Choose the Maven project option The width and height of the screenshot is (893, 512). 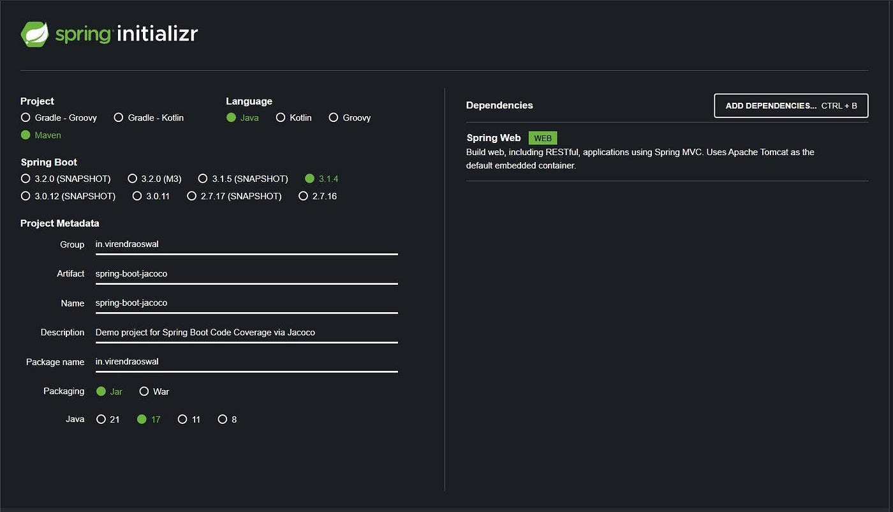point(41,135)
